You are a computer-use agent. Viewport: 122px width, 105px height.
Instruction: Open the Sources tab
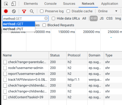[x=69, y=4]
